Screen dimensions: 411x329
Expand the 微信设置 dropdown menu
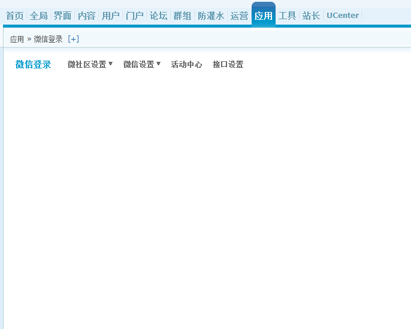coord(142,64)
